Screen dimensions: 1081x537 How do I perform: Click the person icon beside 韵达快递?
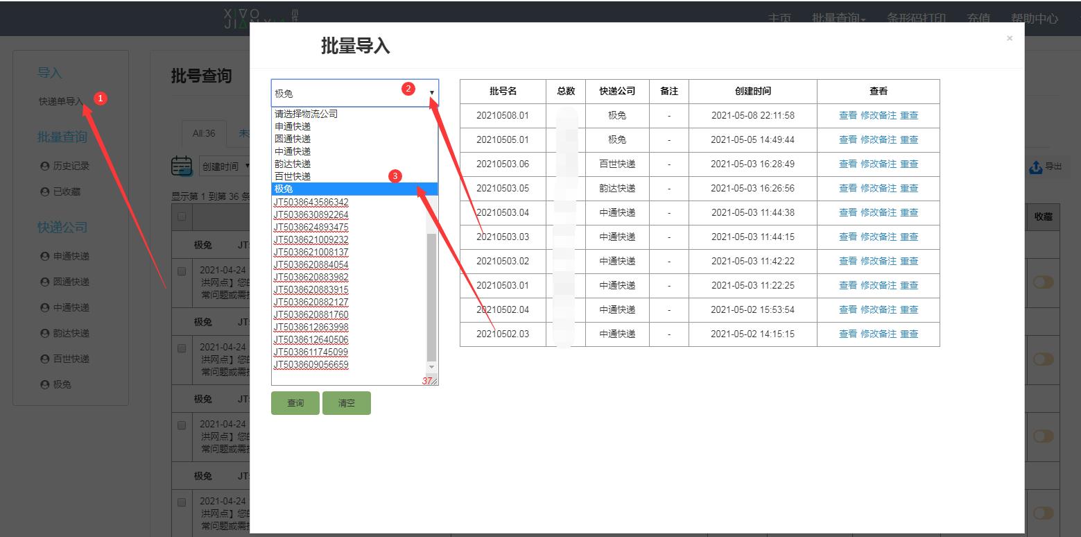(x=44, y=332)
